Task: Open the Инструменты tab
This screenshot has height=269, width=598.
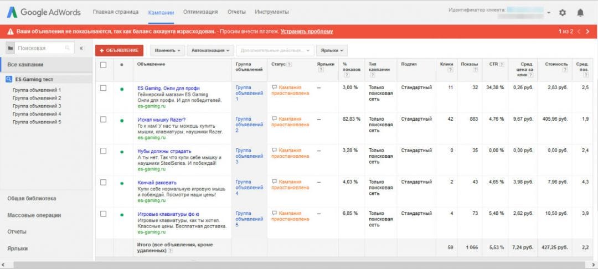Action: pyautogui.click(x=271, y=12)
